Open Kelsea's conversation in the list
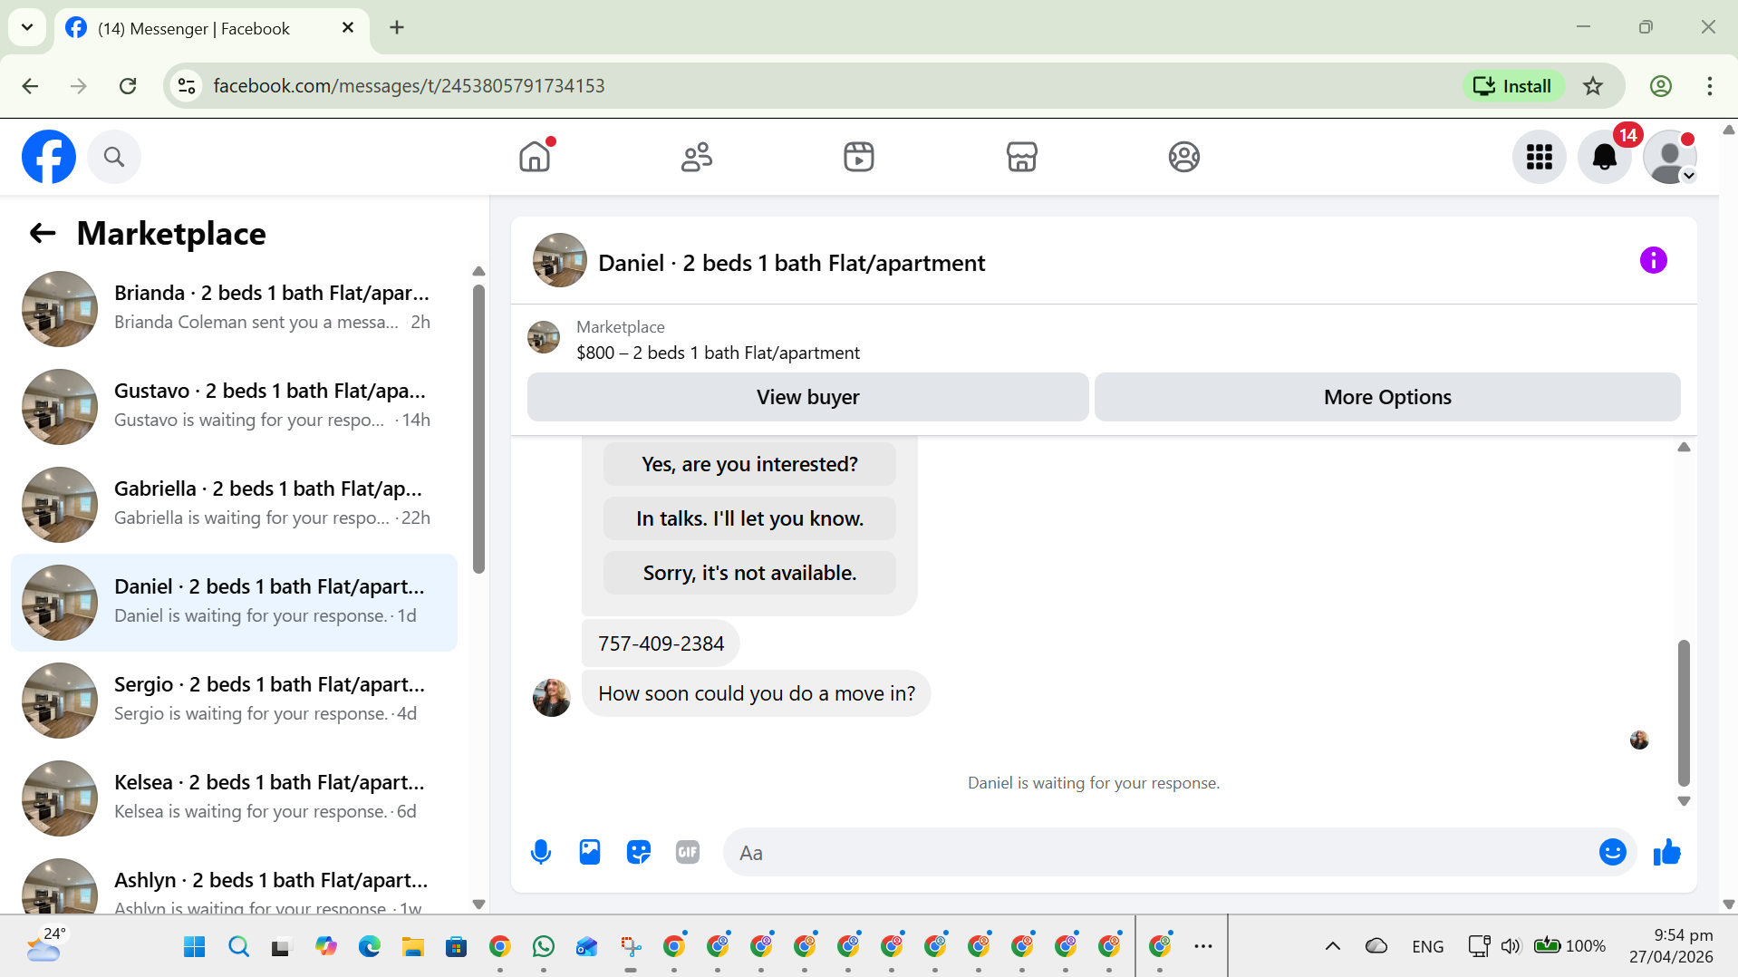 [234, 798]
